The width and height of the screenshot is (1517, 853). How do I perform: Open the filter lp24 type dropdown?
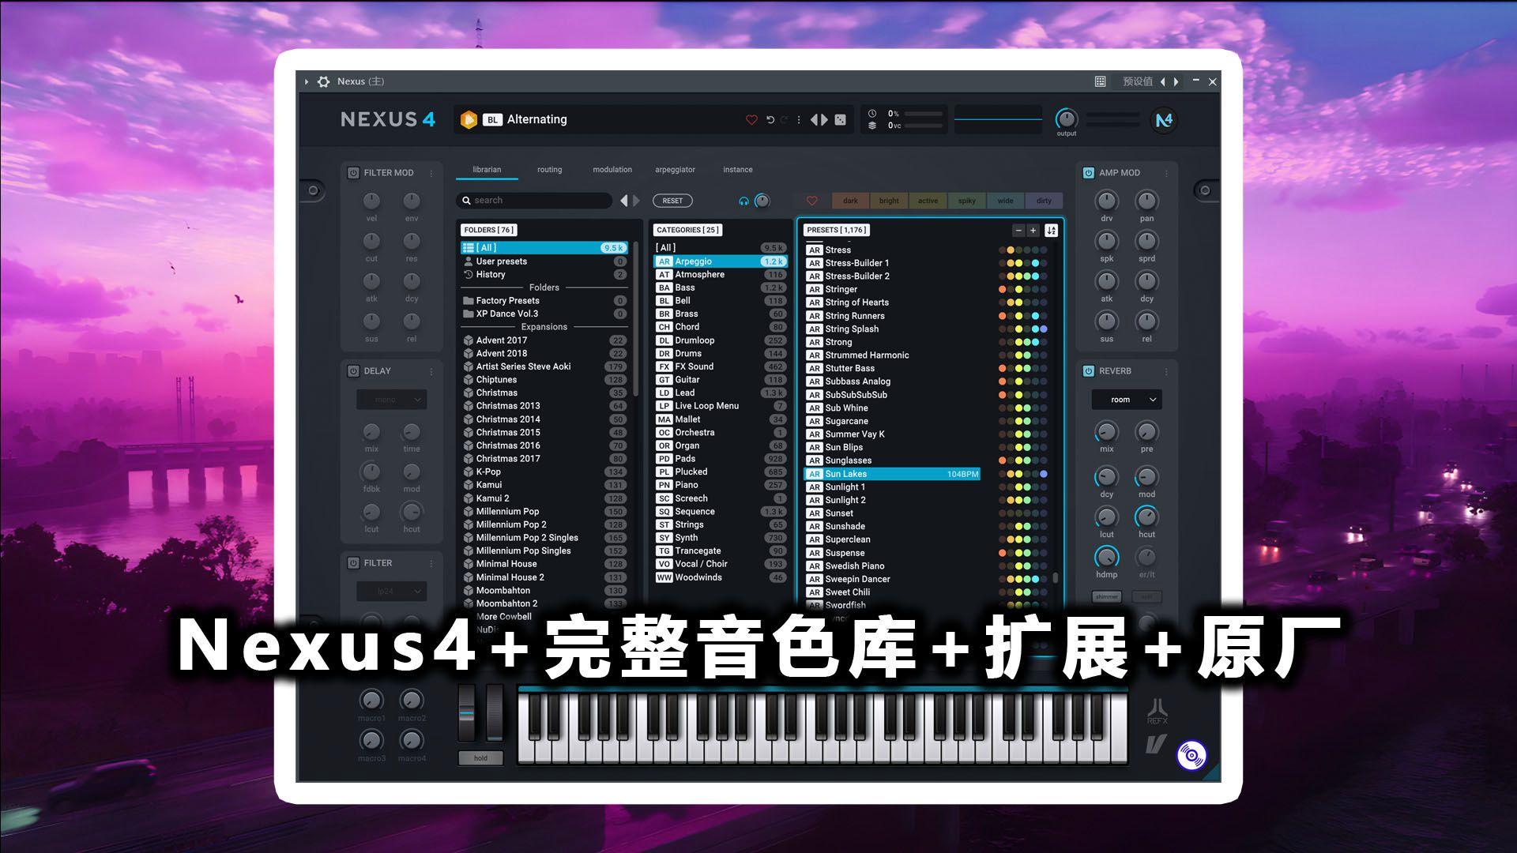tap(391, 591)
